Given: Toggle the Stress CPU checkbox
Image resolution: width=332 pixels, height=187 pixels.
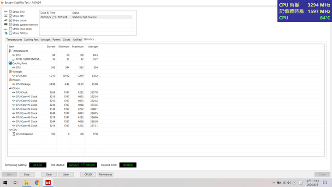Looking at the screenshot, I should (x=11, y=12).
